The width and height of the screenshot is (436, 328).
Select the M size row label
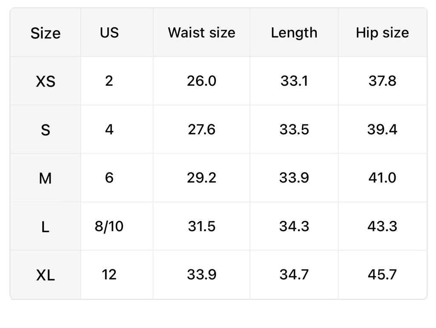tap(46, 178)
